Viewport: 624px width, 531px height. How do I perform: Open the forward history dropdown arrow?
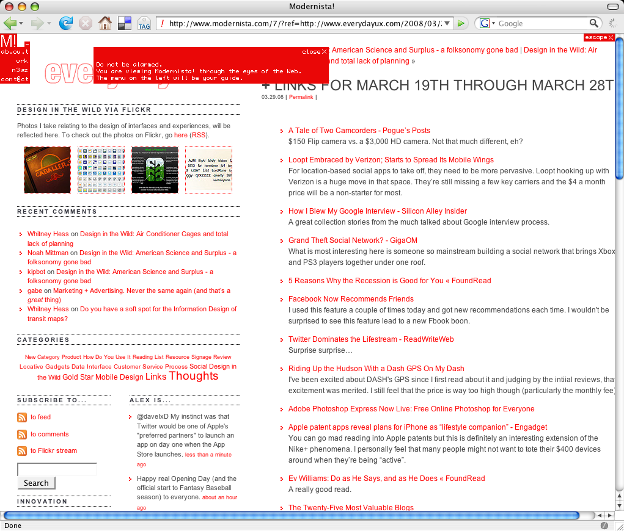(49, 23)
